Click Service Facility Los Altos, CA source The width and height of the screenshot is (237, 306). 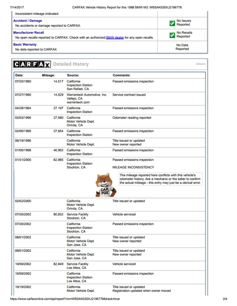(x=77, y=266)
